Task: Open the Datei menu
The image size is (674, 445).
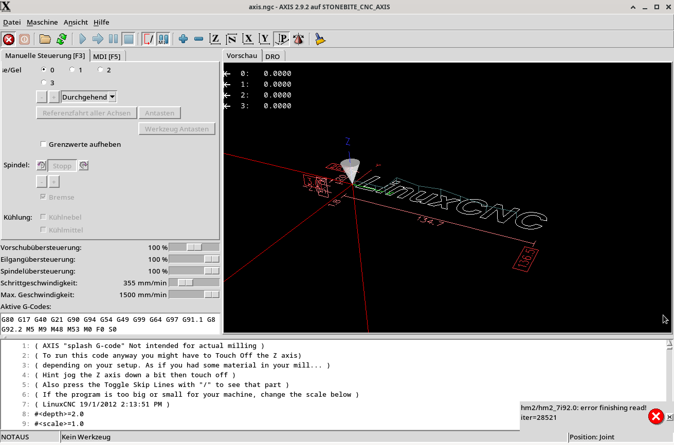Action: 12,22
